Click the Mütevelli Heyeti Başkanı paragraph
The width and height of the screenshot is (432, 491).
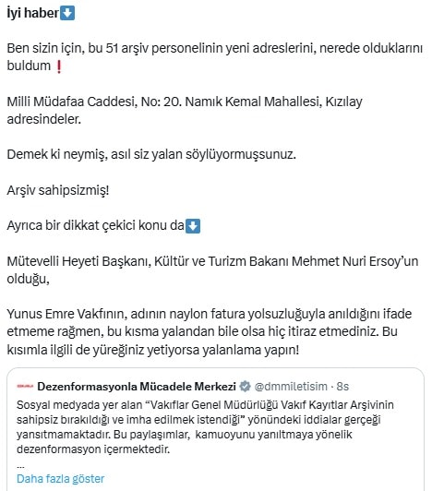point(212,269)
